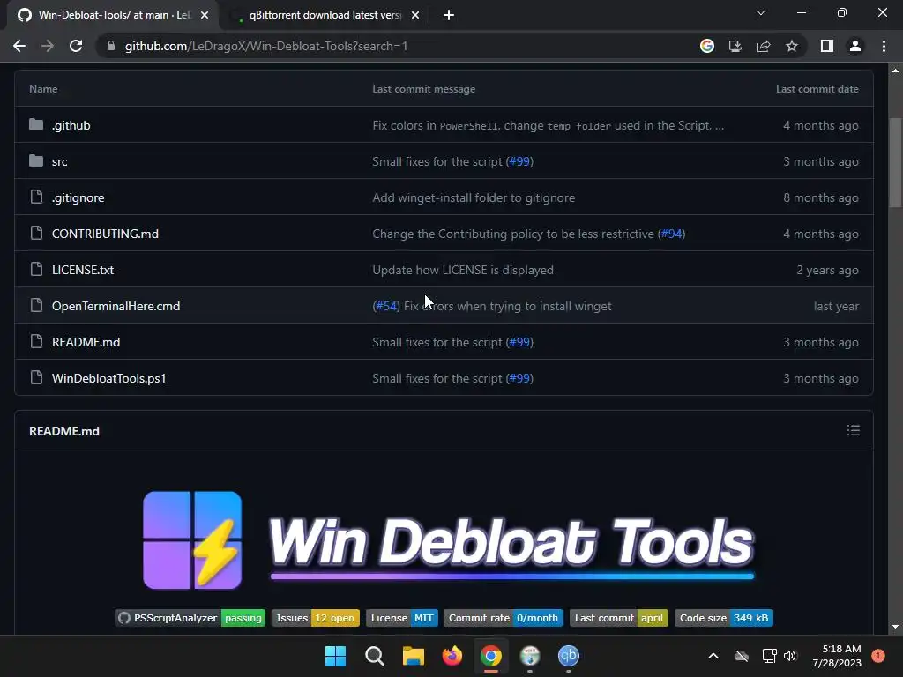Open the Chrome profile icon

pos(855,46)
